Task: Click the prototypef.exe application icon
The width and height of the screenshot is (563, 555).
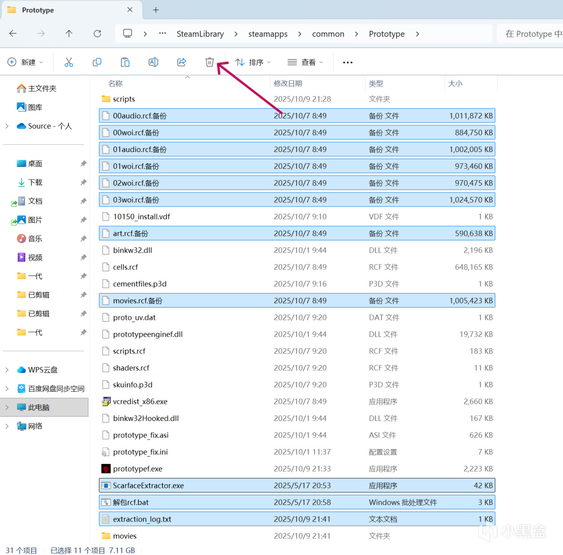Action: 106,469
